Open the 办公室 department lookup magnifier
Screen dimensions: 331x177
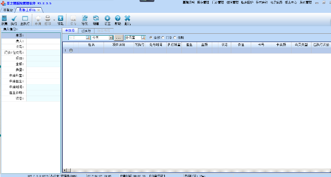point(143,38)
